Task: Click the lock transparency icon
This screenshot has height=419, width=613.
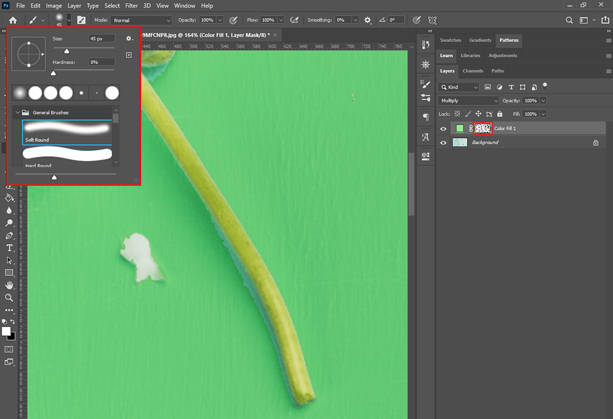Action: [457, 114]
